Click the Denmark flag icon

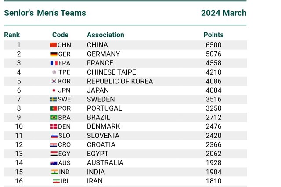[54, 126]
